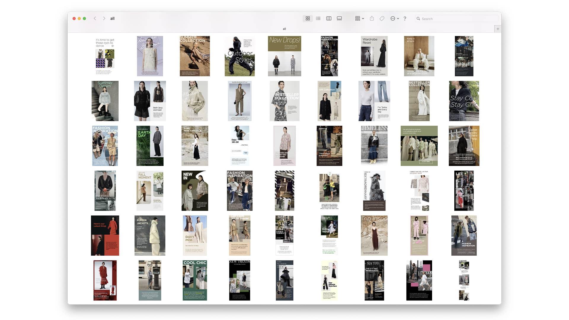The width and height of the screenshot is (569, 320).
Task: Select the 'Exciting News Awaits' thumbnail
Action: (x=105, y=191)
